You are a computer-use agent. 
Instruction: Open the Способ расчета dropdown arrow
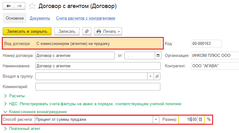click(x=156, y=119)
